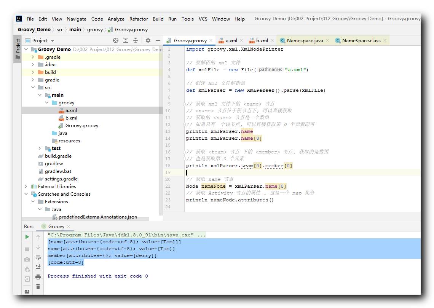The width and height of the screenshot is (434, 308).
Task: Toggle the Project tool window sidebar tab
Action: [17, 46]
